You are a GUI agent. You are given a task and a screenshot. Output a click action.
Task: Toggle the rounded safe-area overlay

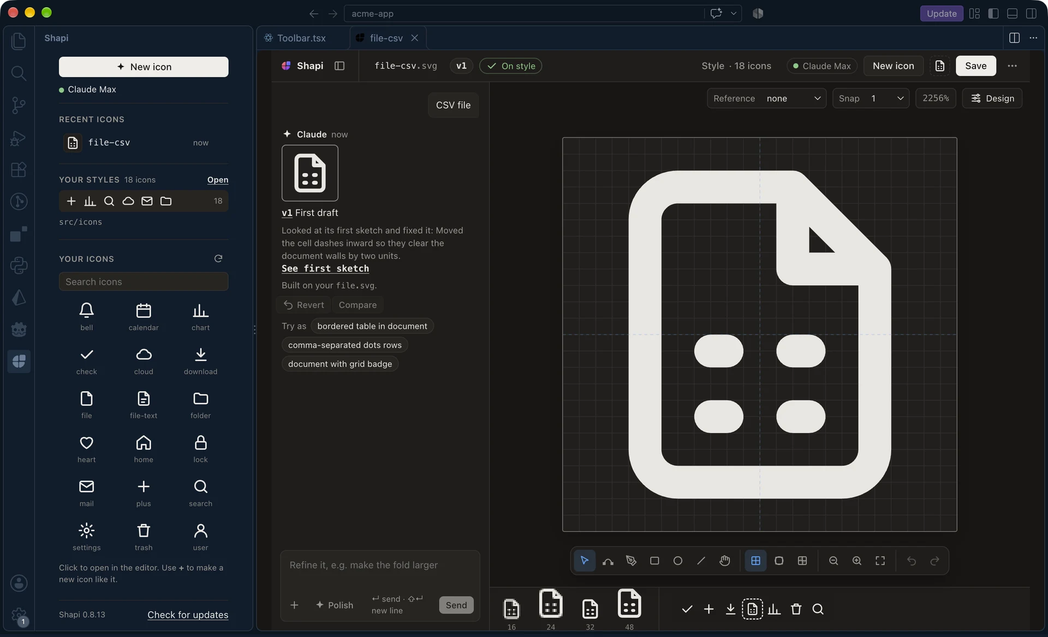click(779, 561)
